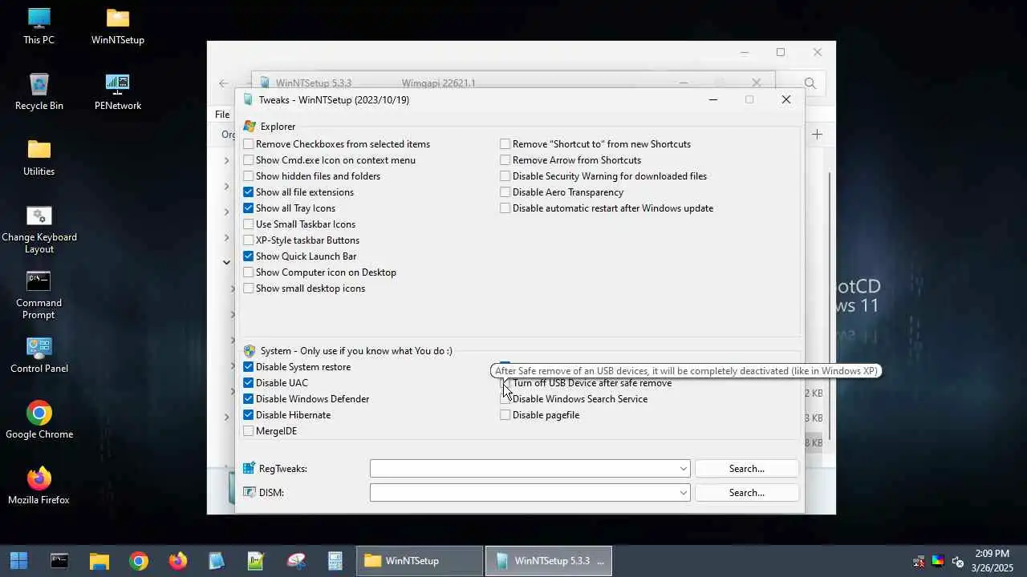1027x577 pixels.
Task: Launch Google Chrome from desktop
Action: pyautogui.click(x=39, y=421)
